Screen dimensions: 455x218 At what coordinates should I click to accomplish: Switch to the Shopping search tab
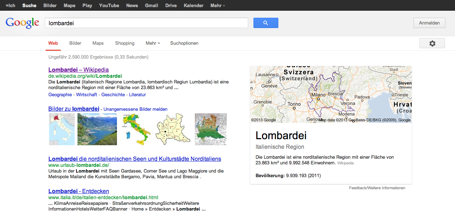click(125, 43)
